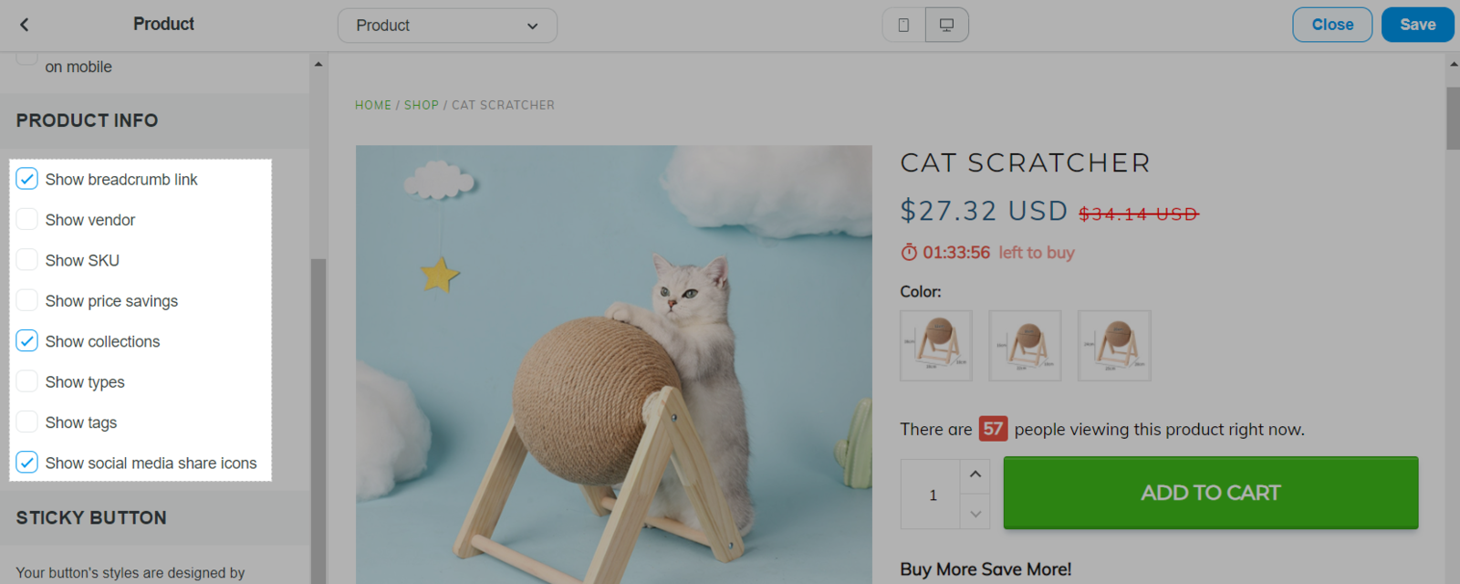The height and width of the screenshot is (584, 1460).
Task: Decrease quantity with down arrow
Action: [x=975, y=513]
